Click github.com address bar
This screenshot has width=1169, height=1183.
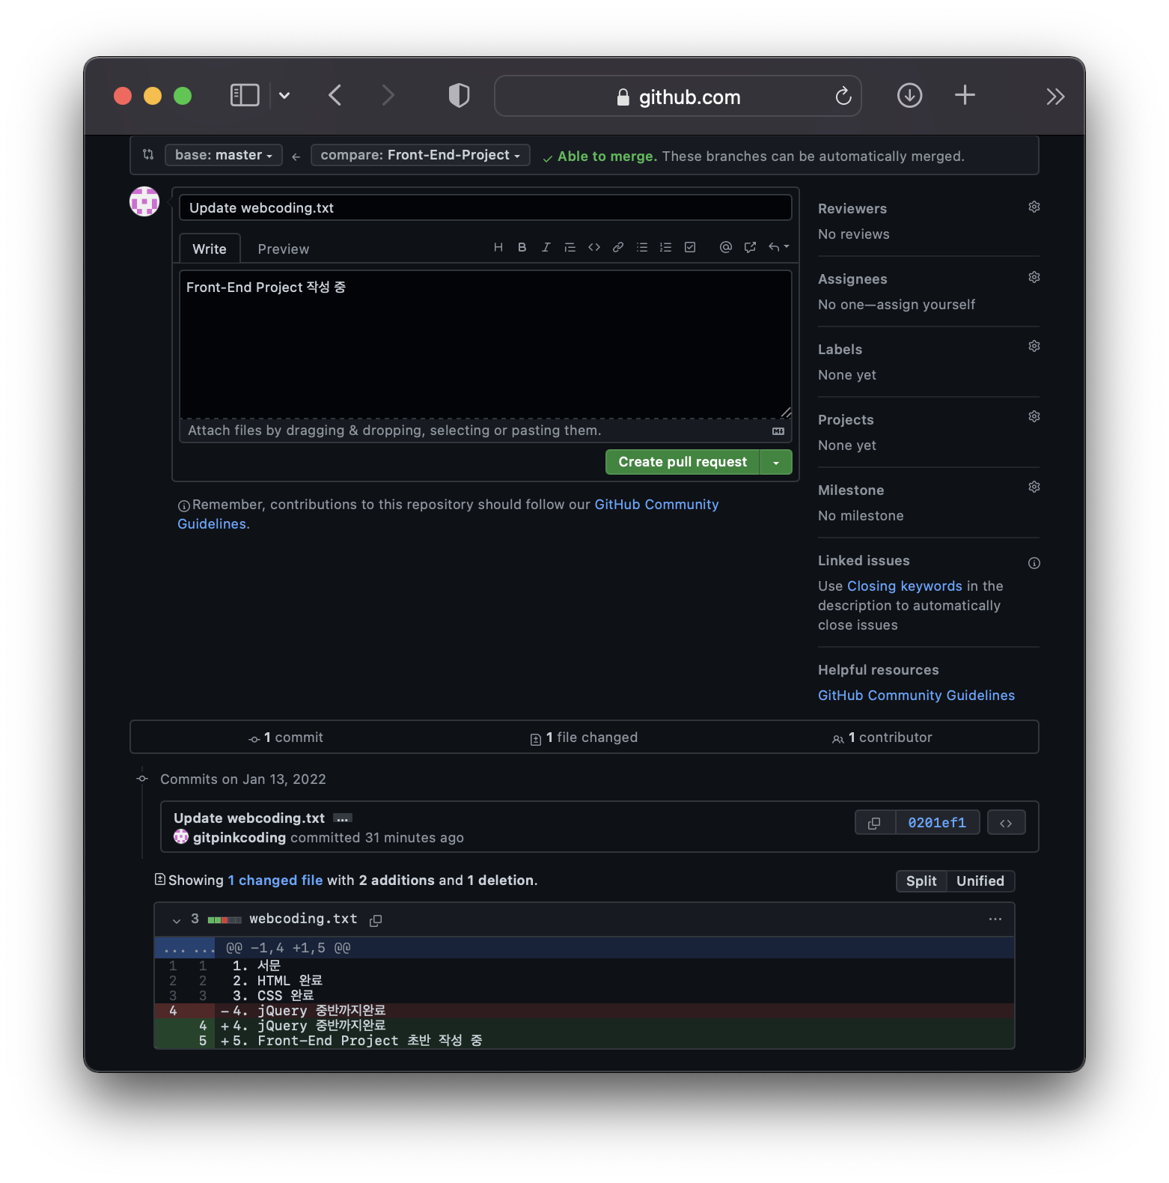pos(678,97)
